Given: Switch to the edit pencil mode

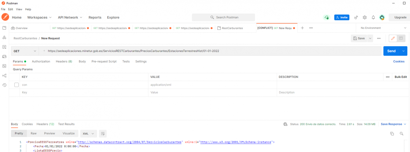Looking at the screenshot, I should pyautogui.click(x=393, y=38).
